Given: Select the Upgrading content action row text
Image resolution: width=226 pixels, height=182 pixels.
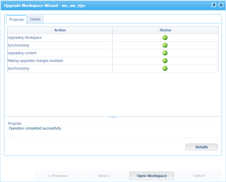Looking at the screenshot, I should point(22,53).
